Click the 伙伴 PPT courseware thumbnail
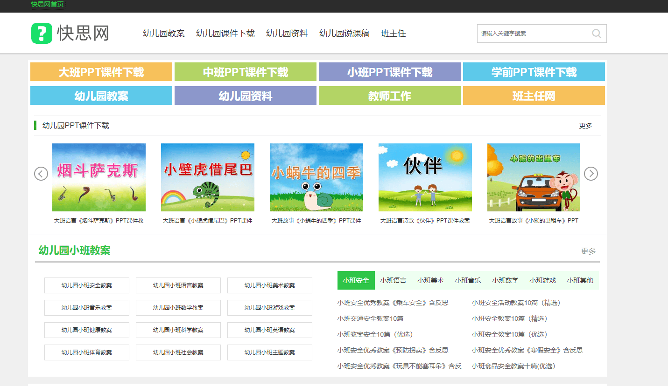The height and width of the screenshot is (386, 668). (425, 177)
